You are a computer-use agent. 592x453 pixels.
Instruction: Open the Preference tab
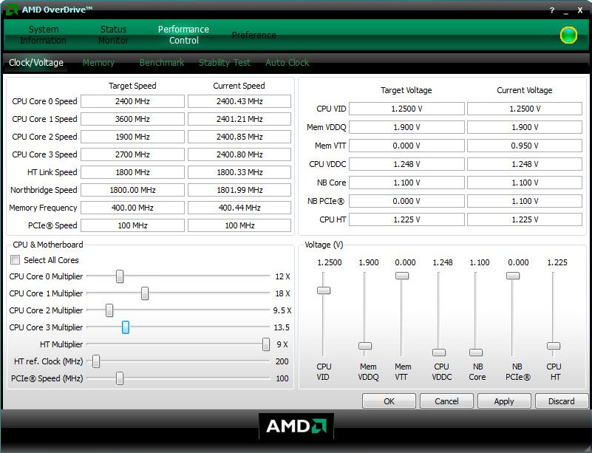coord(254,35)
